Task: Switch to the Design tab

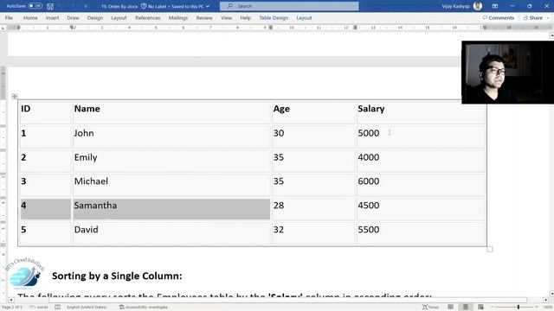Action: pos(95,17)
